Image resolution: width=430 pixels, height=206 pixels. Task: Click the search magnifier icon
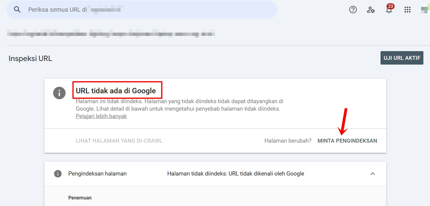click(17, 10)
